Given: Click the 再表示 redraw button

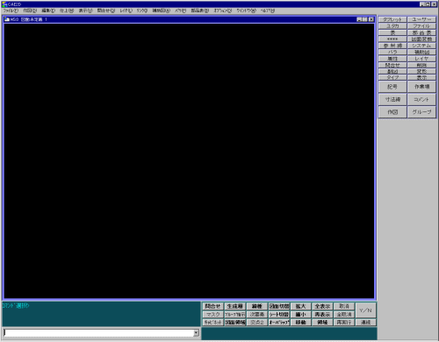Looking at the screenshot, I should (322, 315).
